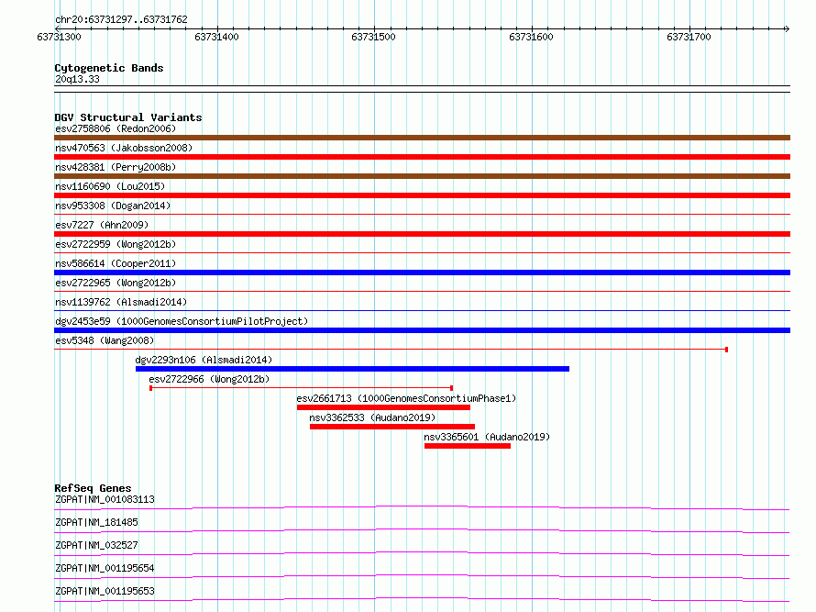Click the red nsv3365601 variant bar
This screenshot has height=612, width=816.
pyautogui.click(x=468, y=446)
